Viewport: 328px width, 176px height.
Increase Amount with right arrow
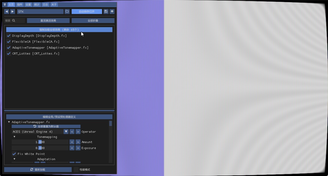(78, 142)
